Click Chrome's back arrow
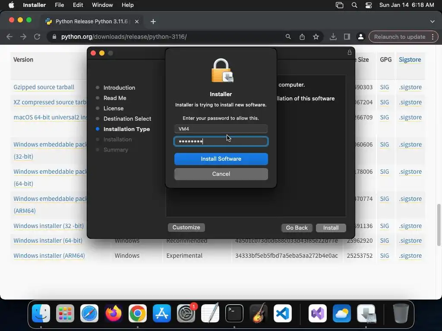 [x=9, y=37]
